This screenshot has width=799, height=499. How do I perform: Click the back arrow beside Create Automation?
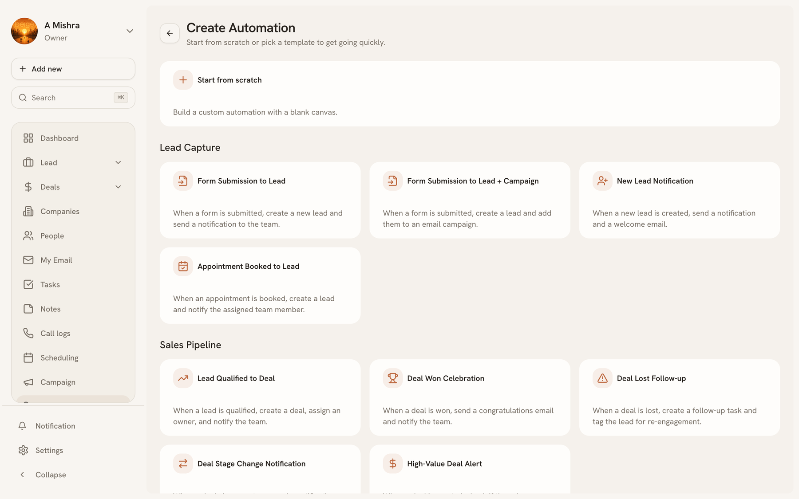pos(170,33)
